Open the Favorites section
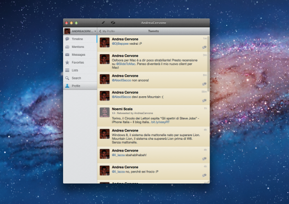Image resolution: width=289 pixels, height=204 pixels. click(80, 63)
